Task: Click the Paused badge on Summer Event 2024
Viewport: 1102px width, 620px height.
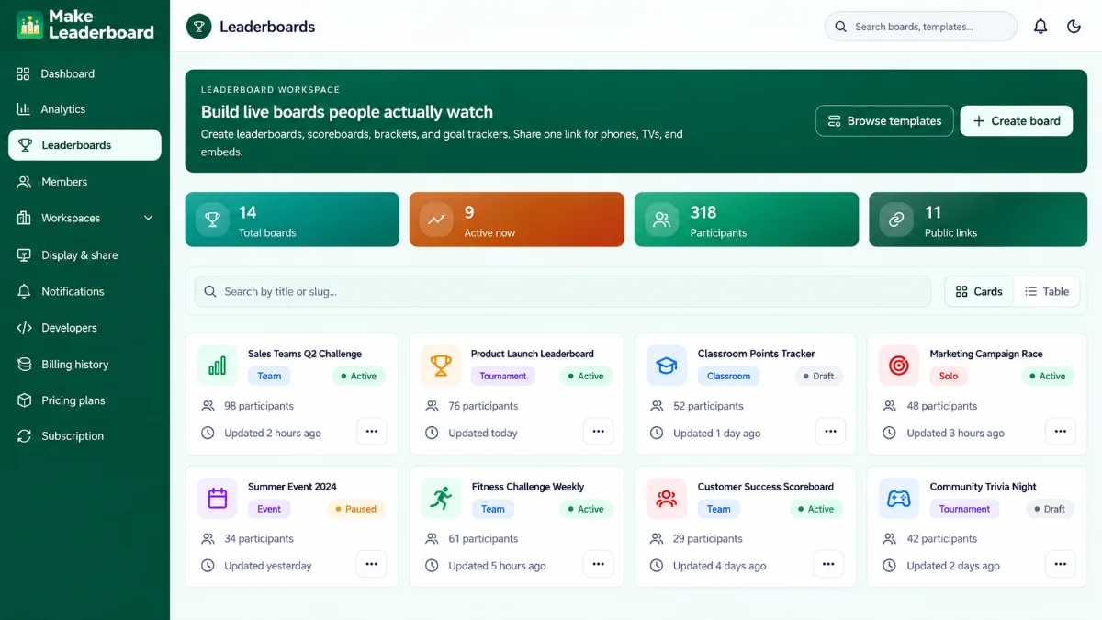Action: [x=354, y=509]
